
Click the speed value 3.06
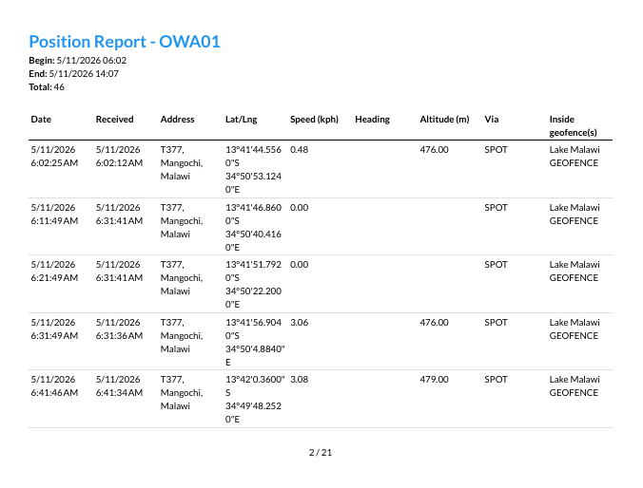[299, 322]
